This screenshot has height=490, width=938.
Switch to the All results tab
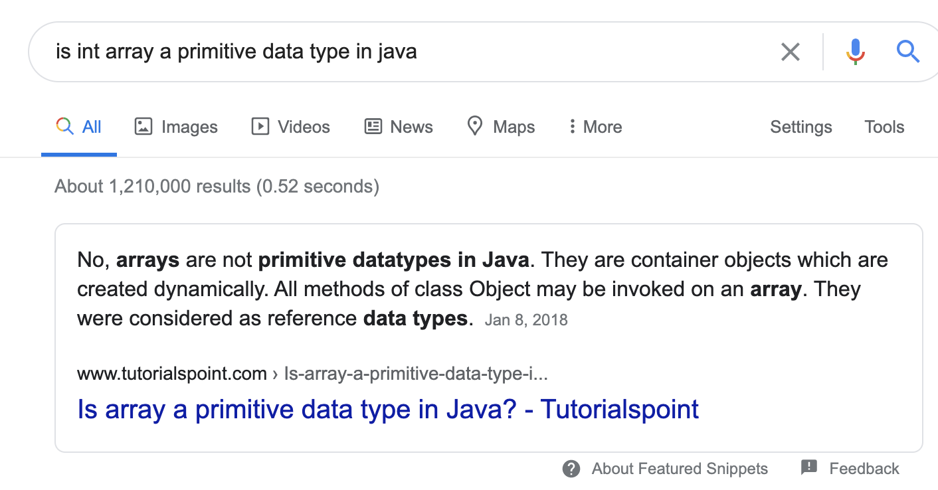click(x=79, y=127)
